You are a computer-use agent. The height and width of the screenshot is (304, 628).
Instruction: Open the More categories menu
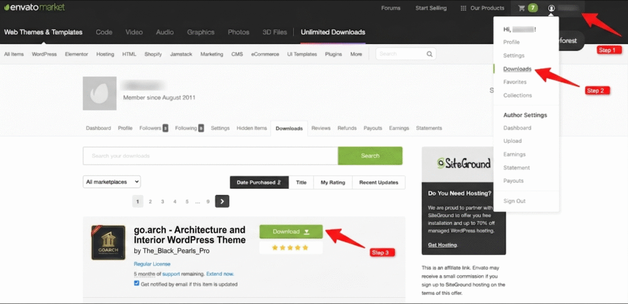pyautogui.click(x=356, y=54)
